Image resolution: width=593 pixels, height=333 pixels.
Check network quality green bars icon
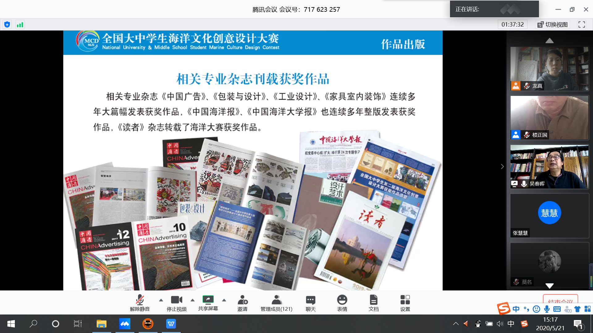[x=20, y=25]
